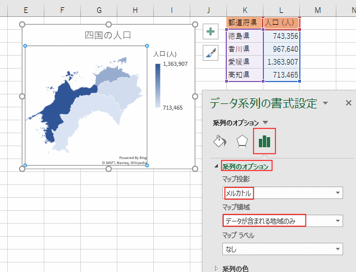Select the Effects pentagon icon

tap(242, 141)
